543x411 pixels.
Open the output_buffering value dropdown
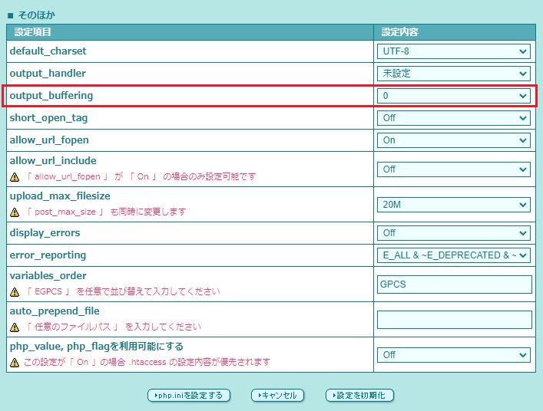454,96
